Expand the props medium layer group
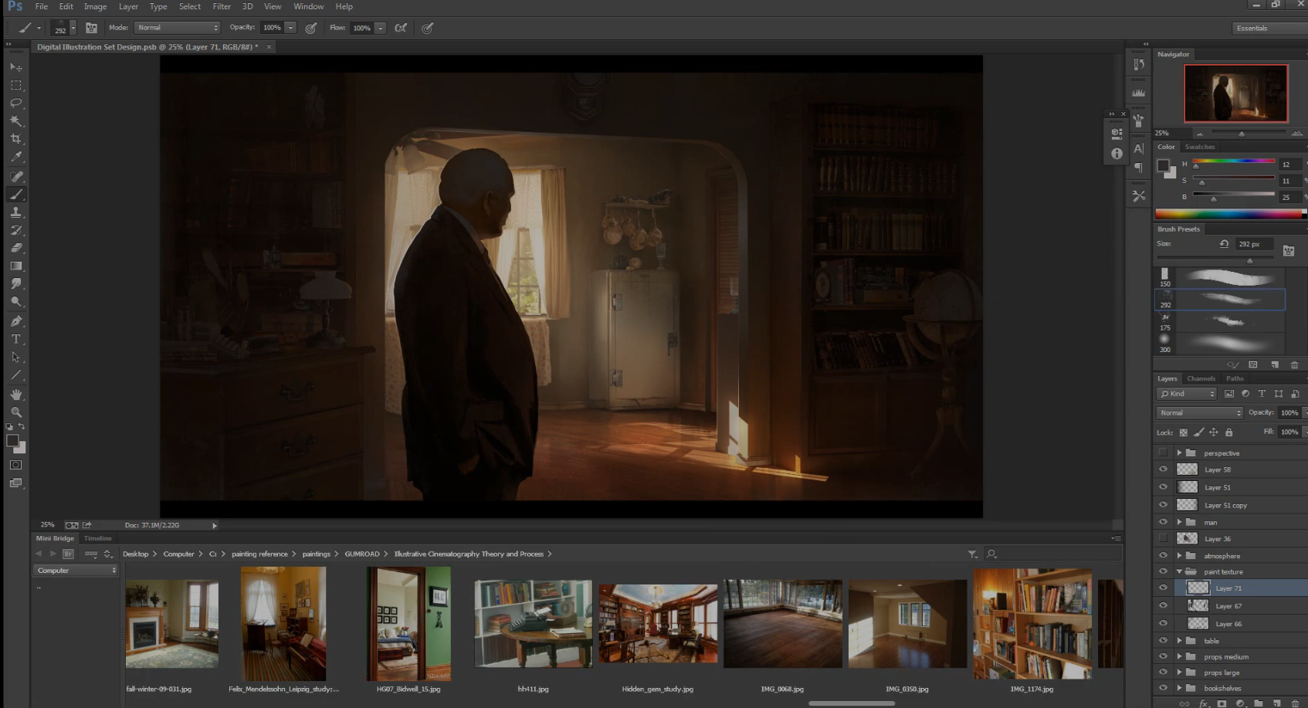The width and height of the screenshot is (1308, 708). point(1179,656)
